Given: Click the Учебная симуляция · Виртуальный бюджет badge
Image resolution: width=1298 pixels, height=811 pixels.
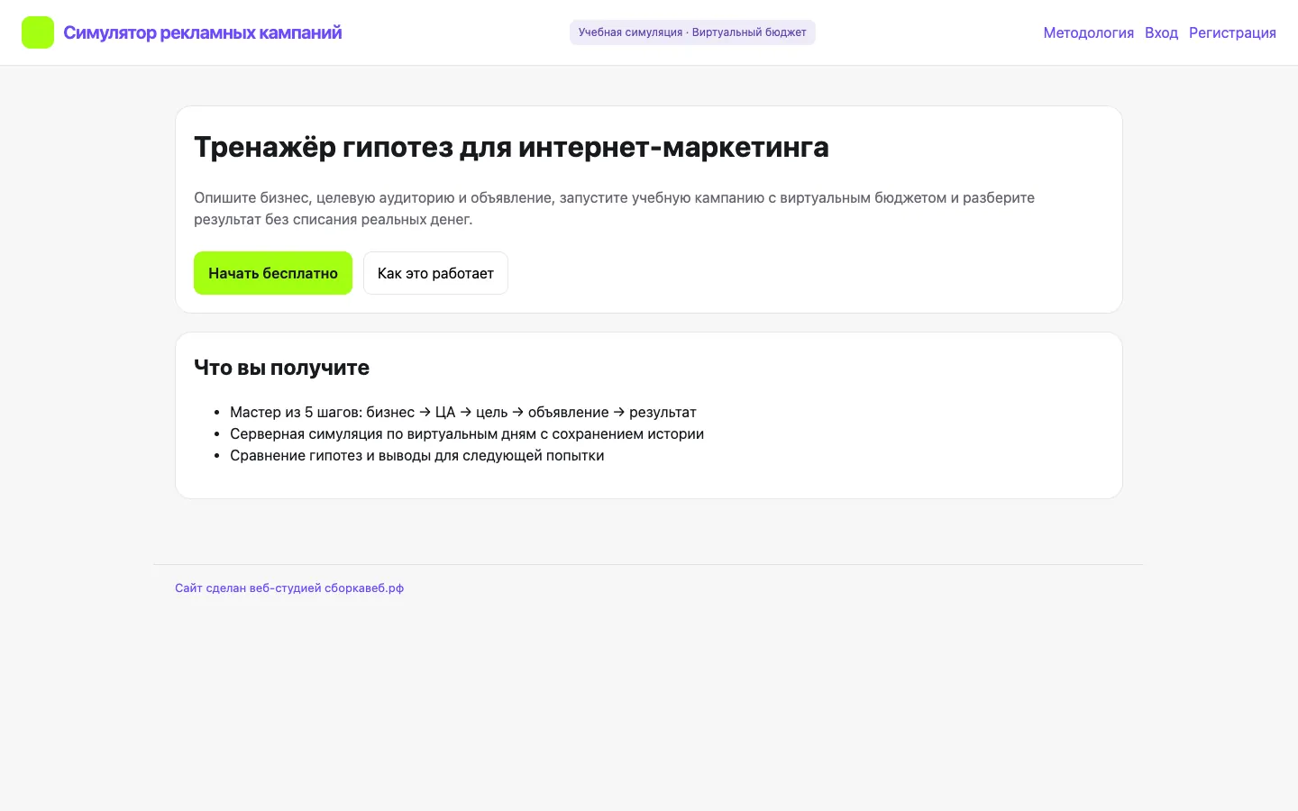Looking at the screenshot, I should pyautogui.click(x=692, y=32).
